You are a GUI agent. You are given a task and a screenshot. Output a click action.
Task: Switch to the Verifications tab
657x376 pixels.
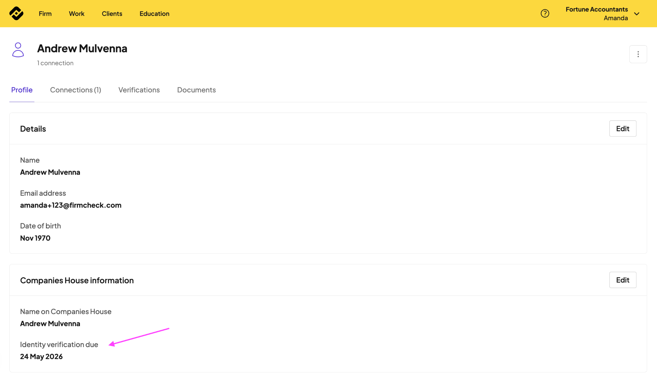(x=139, y=90)
